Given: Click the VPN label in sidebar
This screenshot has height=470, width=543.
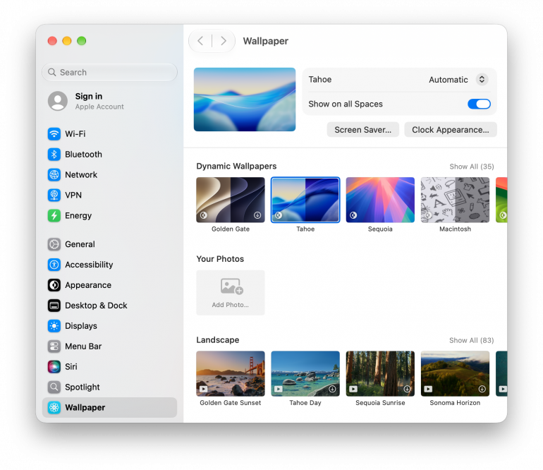Looking at the screenshot, I should (73, 195).
